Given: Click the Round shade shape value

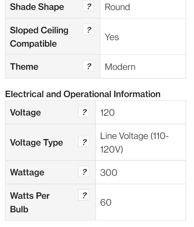Looking at the screenshot, I should (x=117, y=7).
